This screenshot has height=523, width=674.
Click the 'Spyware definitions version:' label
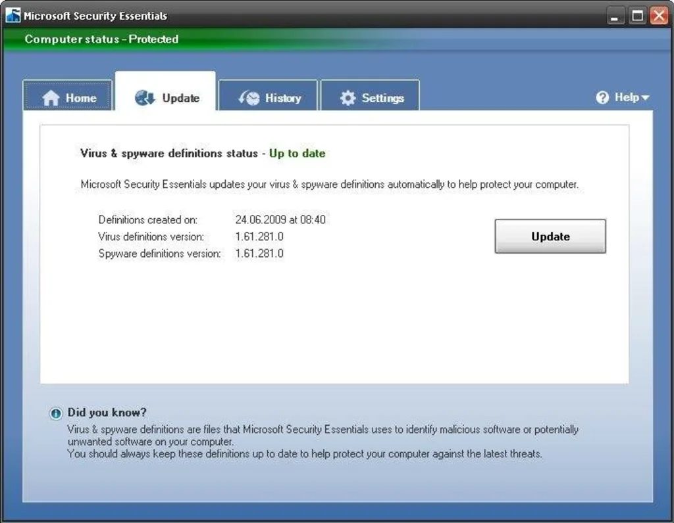pos(159,254)
